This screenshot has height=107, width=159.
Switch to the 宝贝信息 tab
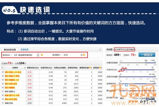tap(25, 50)
